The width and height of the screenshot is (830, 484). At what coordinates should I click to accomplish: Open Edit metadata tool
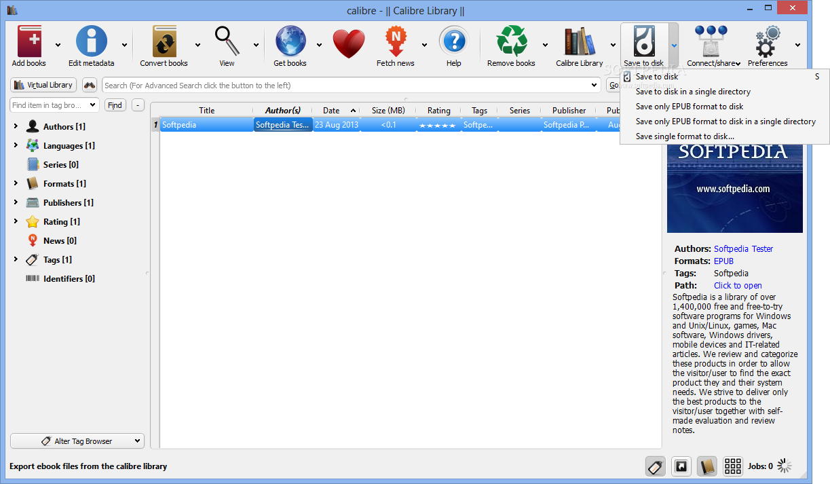pyautogui.click(x=92, y=42)
